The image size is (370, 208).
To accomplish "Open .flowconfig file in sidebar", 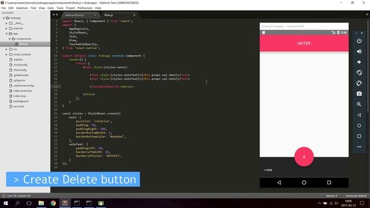I will (x=20, y=70).
